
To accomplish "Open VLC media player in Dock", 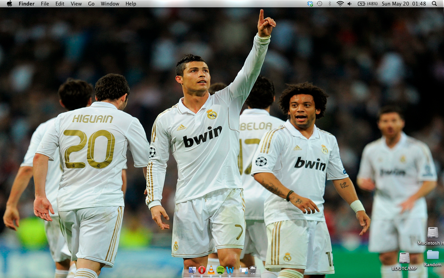I will coord(211,270).
